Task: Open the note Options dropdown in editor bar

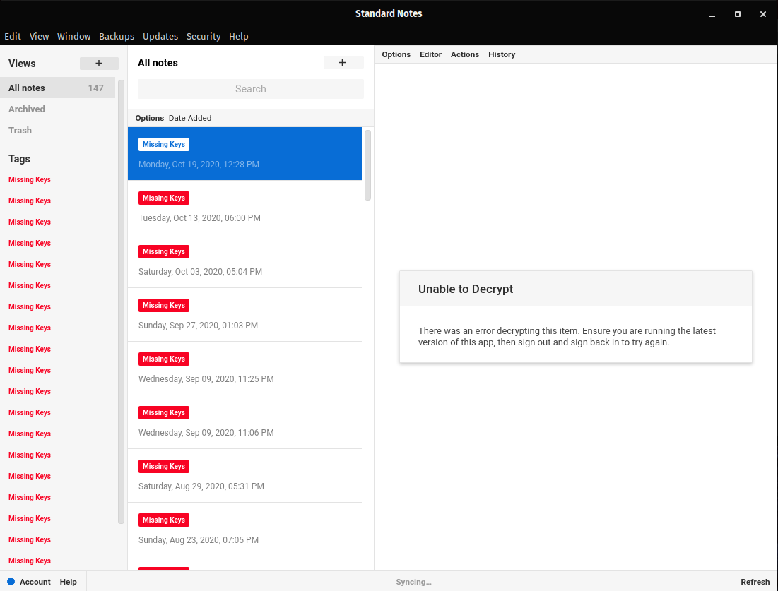Action: coord(396,54)
